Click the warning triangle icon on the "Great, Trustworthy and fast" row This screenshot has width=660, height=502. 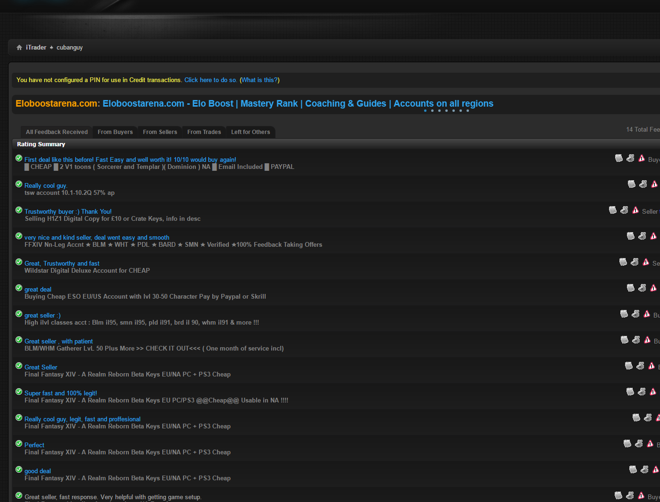(646, 262)
